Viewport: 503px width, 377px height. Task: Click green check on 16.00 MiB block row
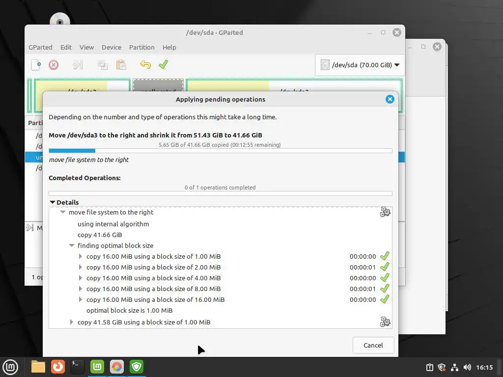(x=385, y=299)
